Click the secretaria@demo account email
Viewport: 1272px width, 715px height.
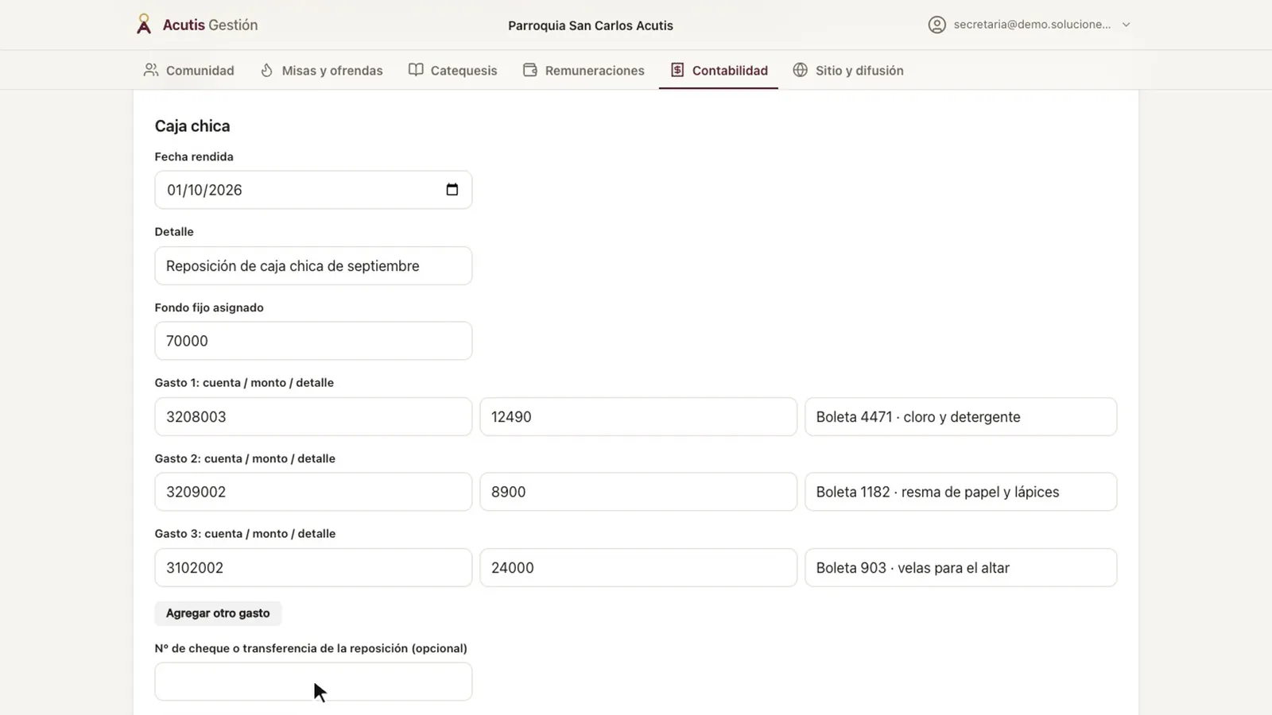[1032, 25]
